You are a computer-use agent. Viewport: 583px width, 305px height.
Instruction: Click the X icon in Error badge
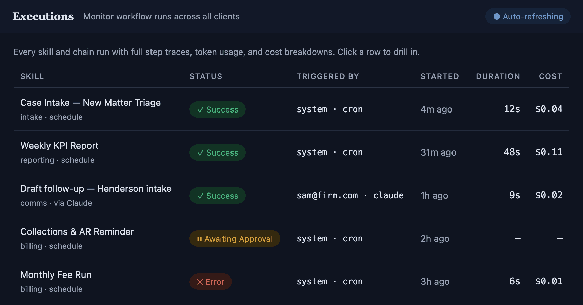[200, 282]
